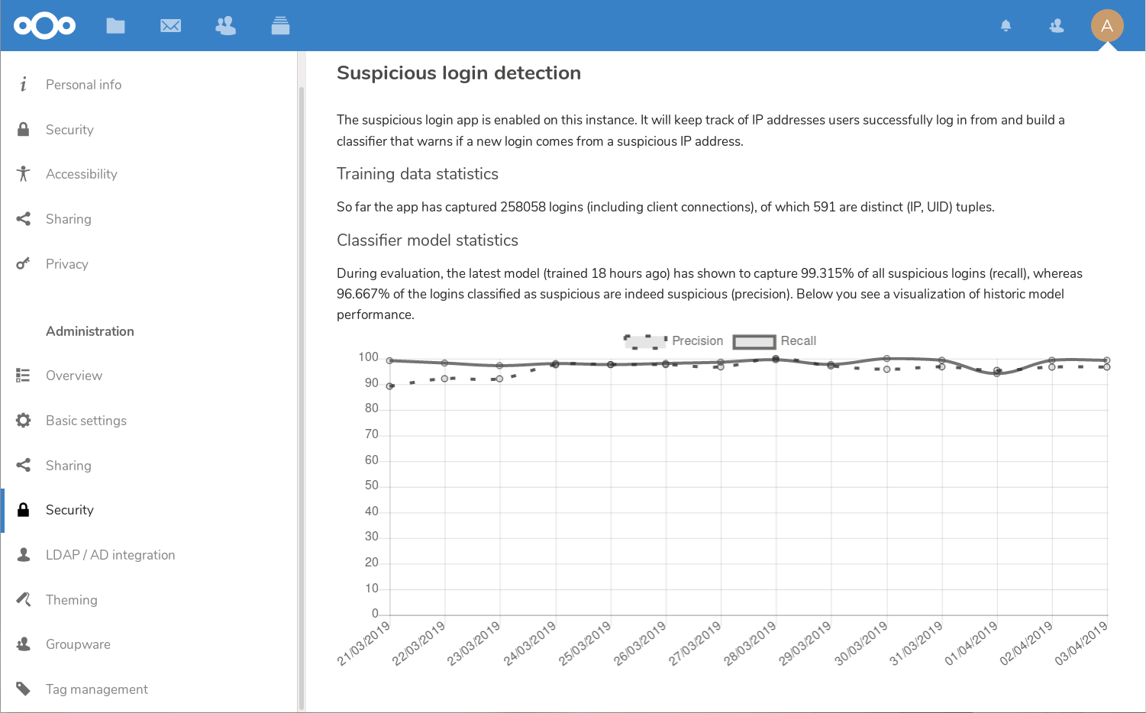Open the Contacts app icon
1146x713 pixels.
coord(225,25)
